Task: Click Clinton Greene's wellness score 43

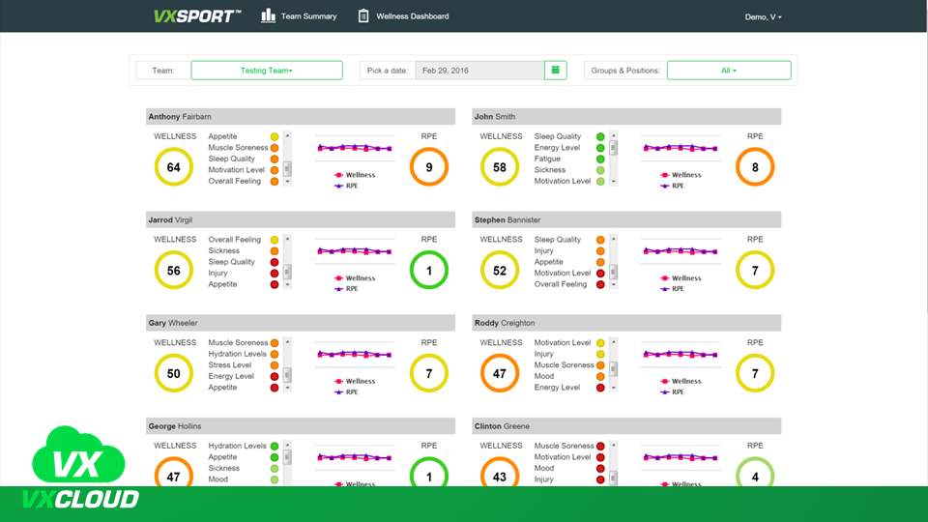Action: click(500, 473)
